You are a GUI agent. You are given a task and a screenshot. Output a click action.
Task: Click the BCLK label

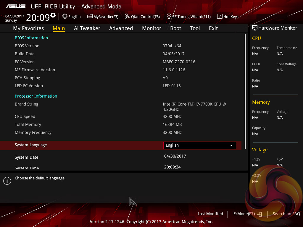coord(256,64)
